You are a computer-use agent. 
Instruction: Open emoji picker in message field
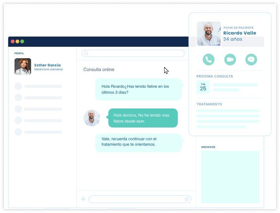click(187, 199)
